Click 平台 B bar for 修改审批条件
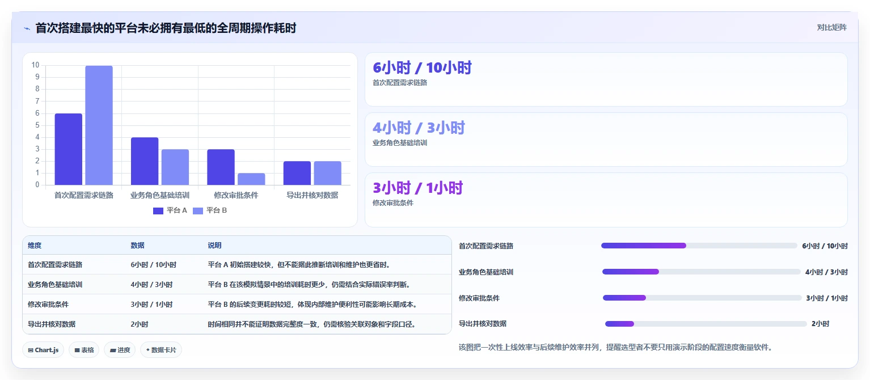 point(251,179)
